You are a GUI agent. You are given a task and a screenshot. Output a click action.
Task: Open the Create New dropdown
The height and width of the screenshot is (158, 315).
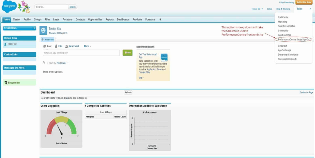(19, 28)
